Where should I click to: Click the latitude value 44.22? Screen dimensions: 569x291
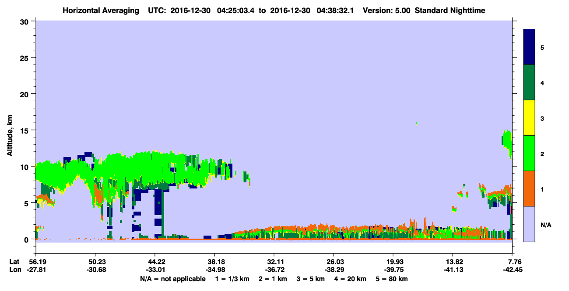(155, 262)
